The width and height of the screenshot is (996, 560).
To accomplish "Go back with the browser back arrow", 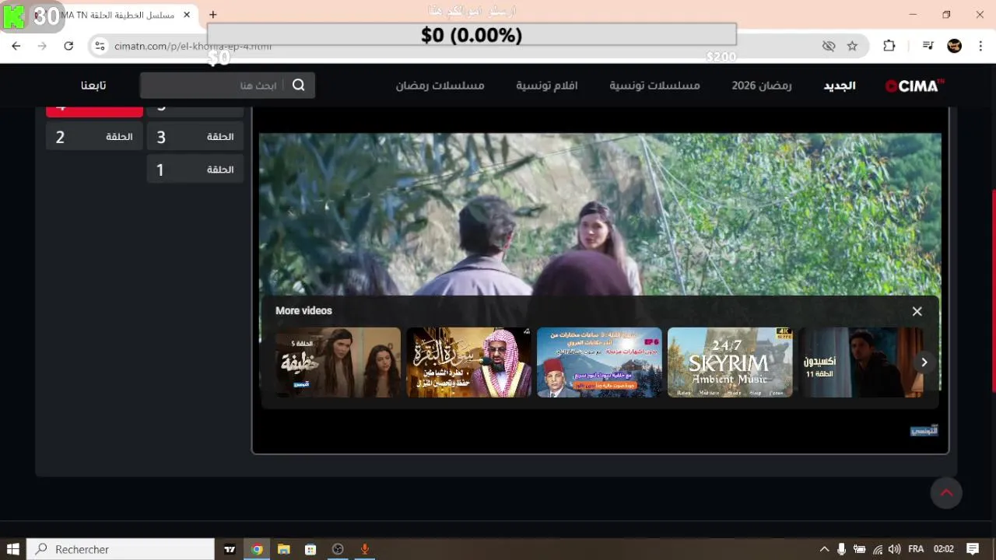I will 16,46.
